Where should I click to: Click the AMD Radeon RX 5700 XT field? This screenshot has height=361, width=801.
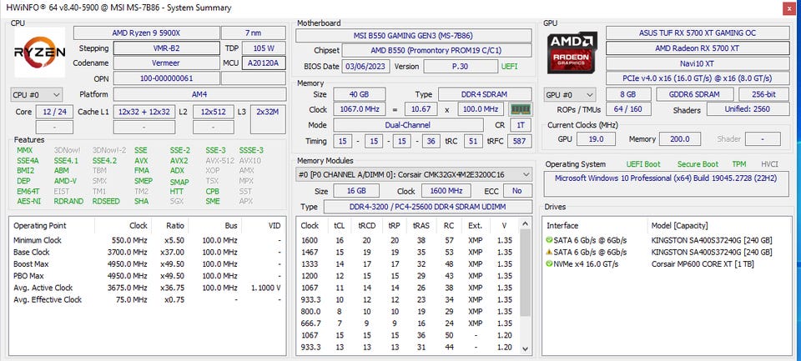tap(697, 48)
